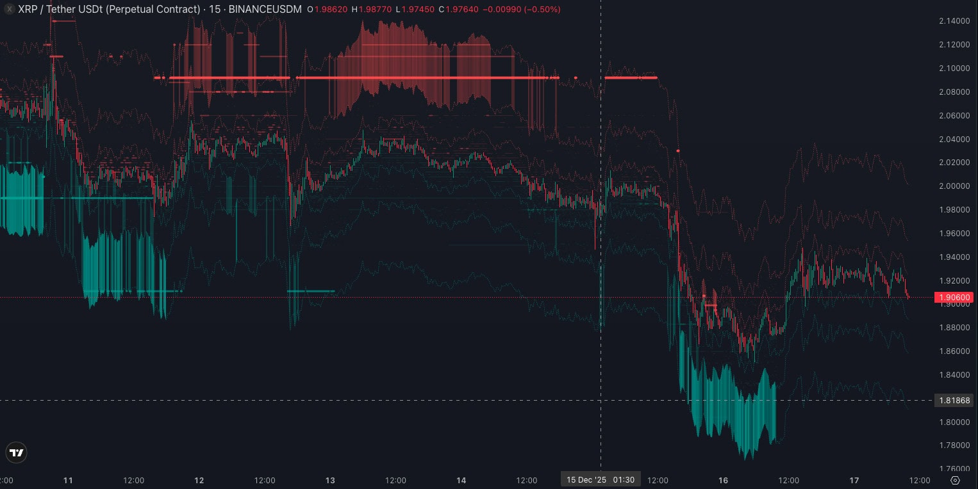Select date 17 on the time axis
Viewport: 978px width, 489px height.
(854, 480)
